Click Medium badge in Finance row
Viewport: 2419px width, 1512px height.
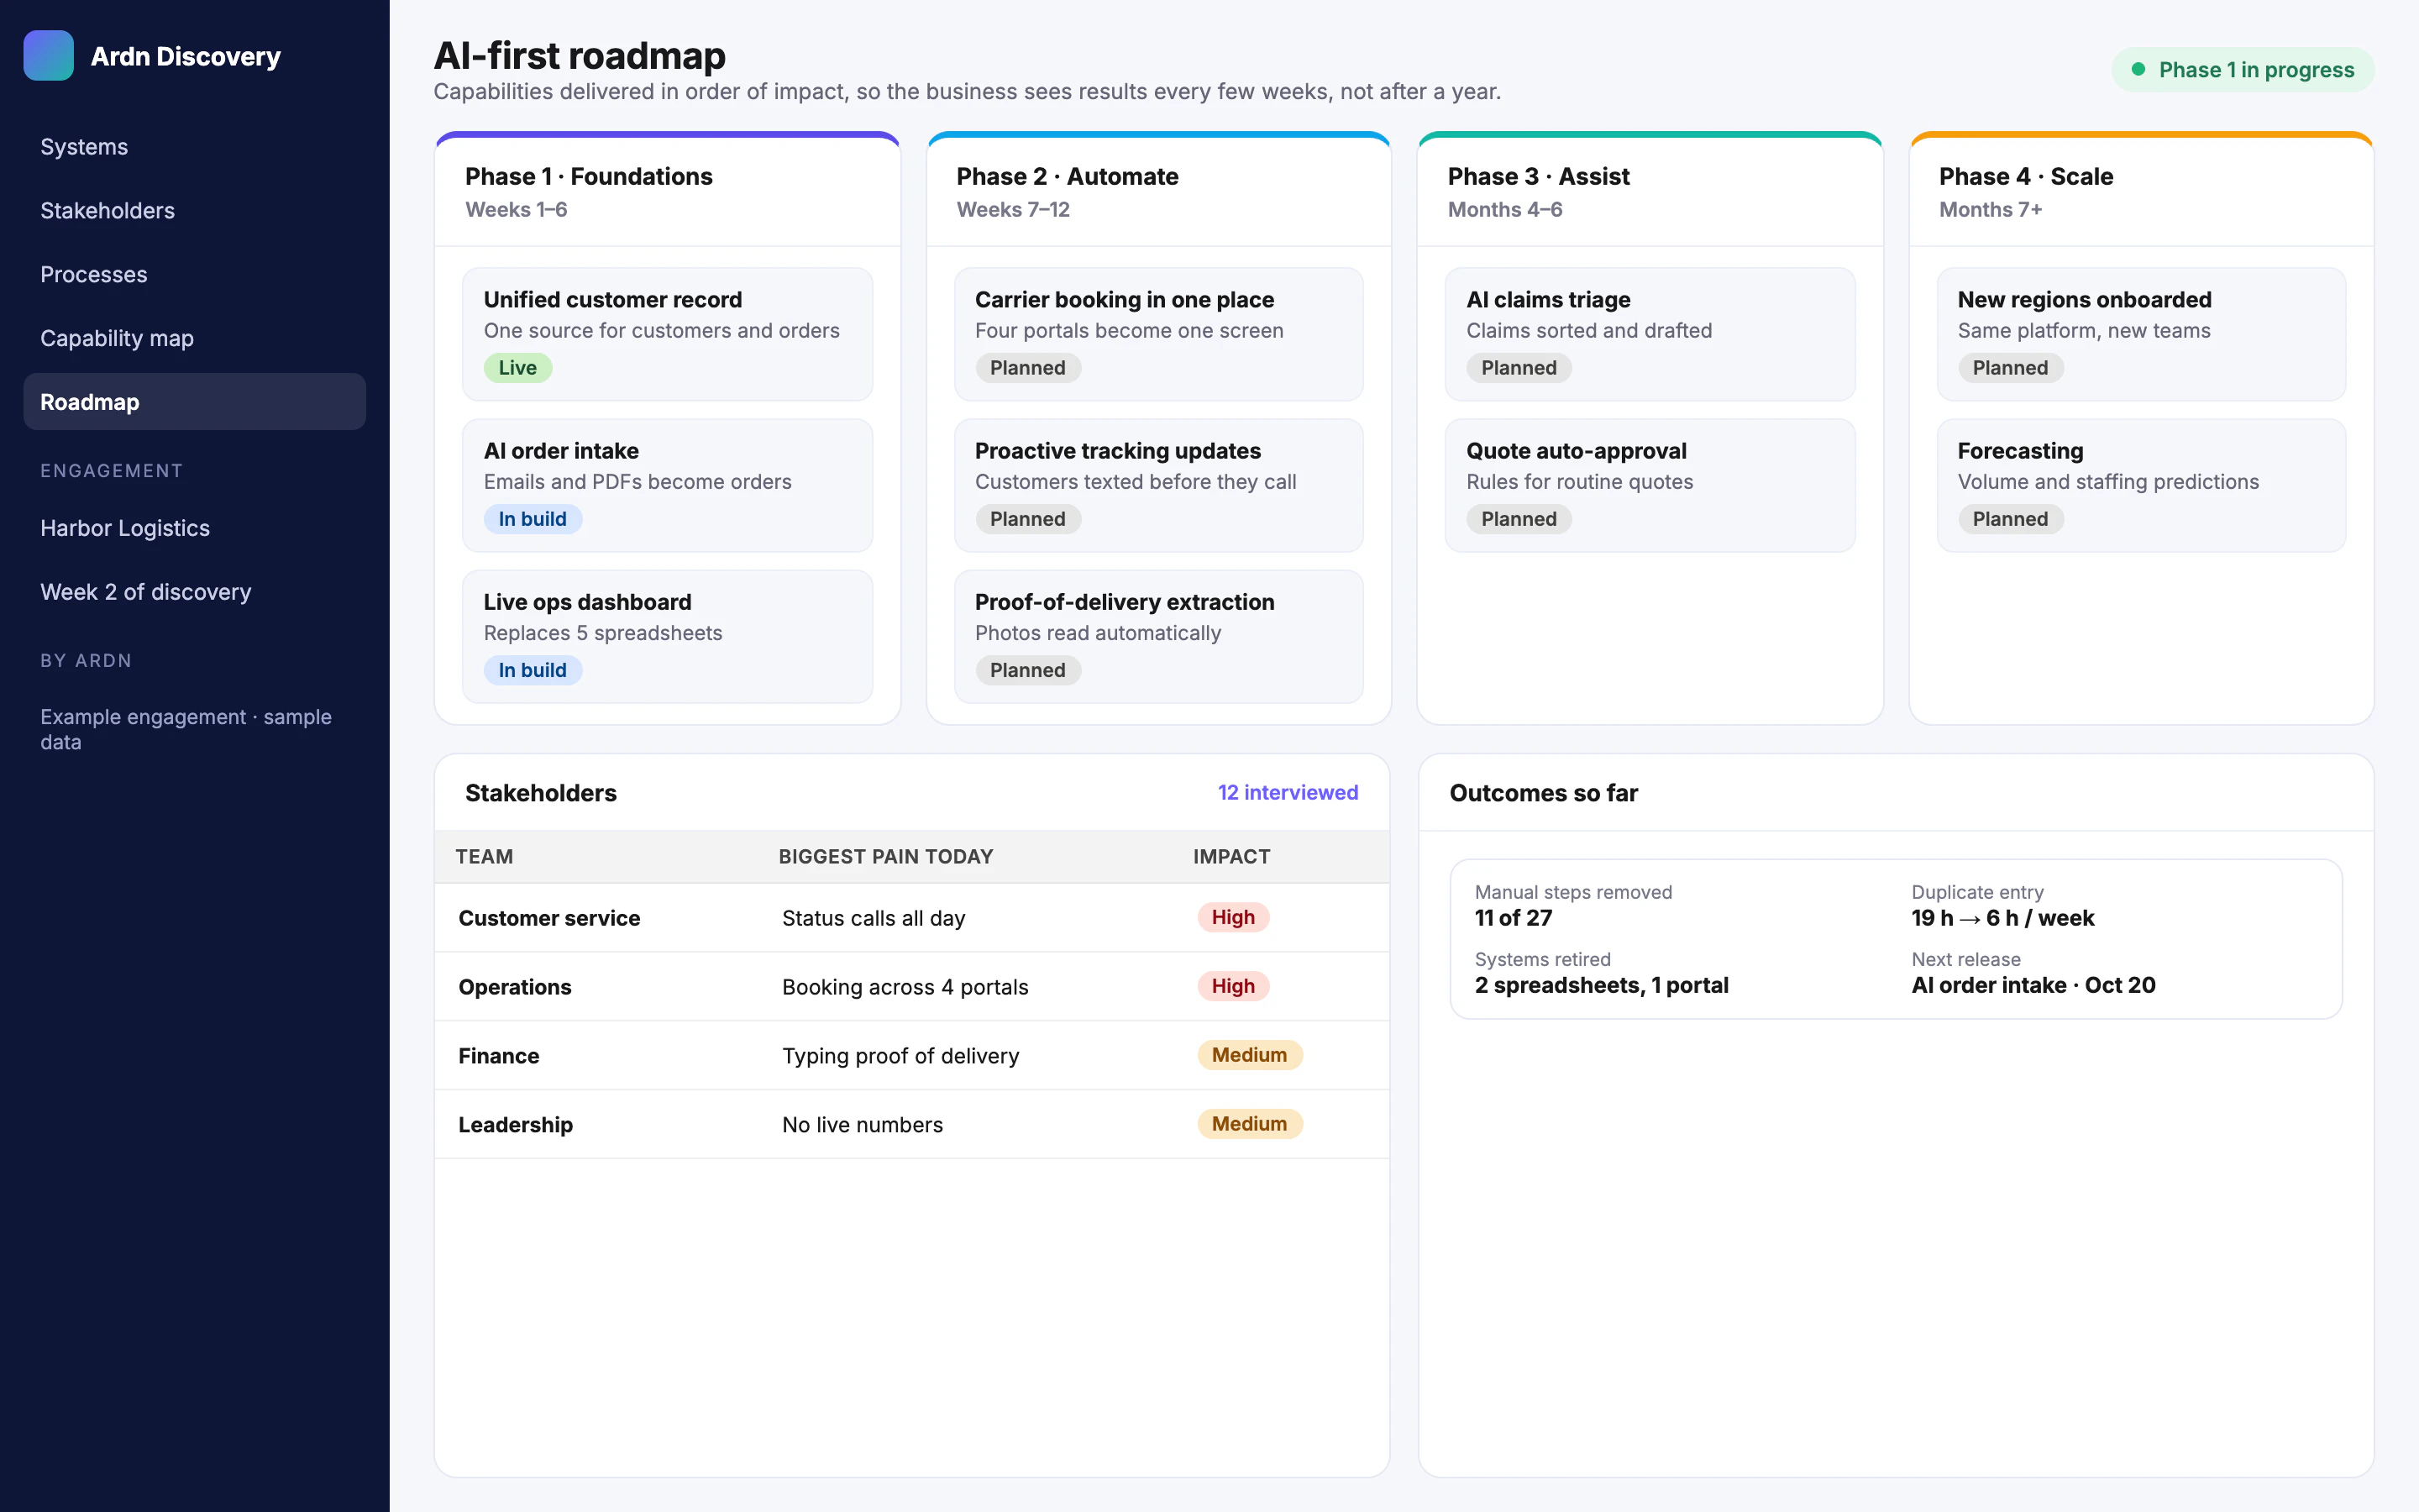point(1250,1055)
